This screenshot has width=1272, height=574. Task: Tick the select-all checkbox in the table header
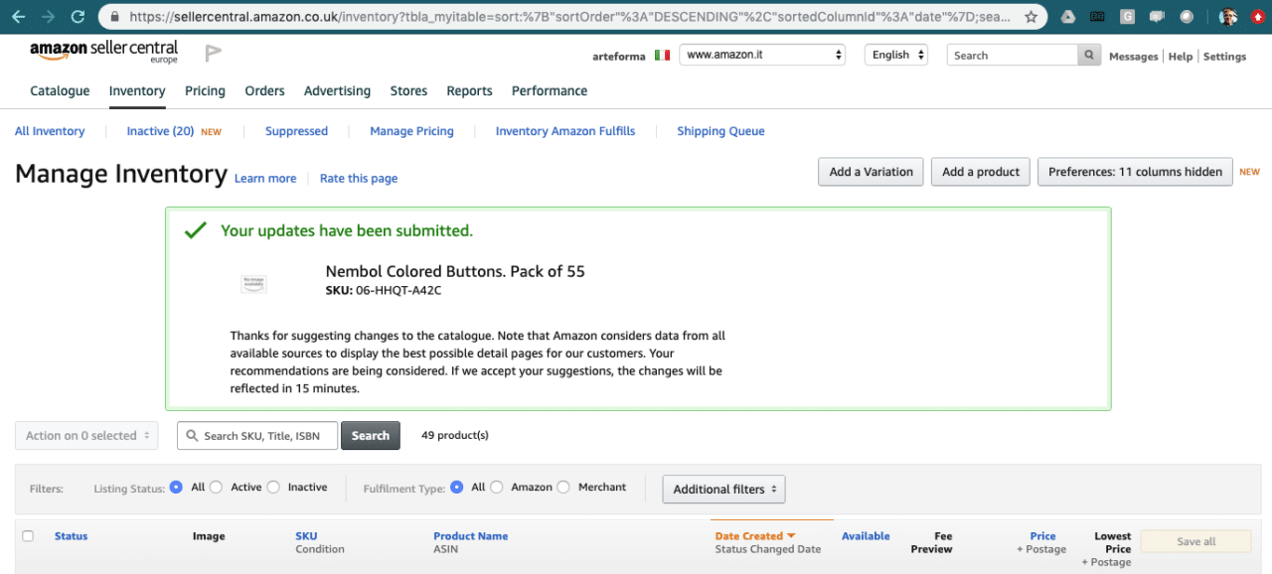[27, 535]
